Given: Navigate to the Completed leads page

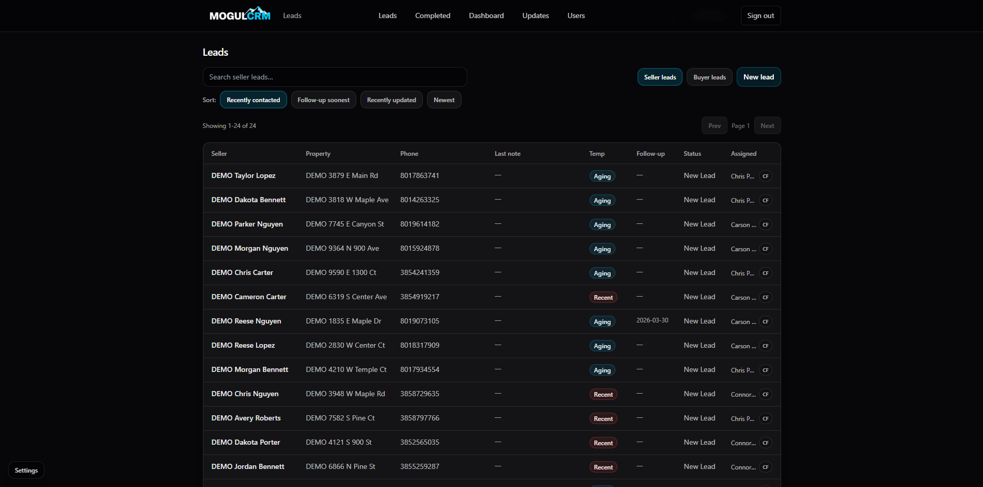Looking at the screenshot, I should coord(432,15).
